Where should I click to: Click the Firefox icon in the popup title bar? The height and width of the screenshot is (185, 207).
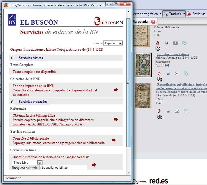pos(6,5)
